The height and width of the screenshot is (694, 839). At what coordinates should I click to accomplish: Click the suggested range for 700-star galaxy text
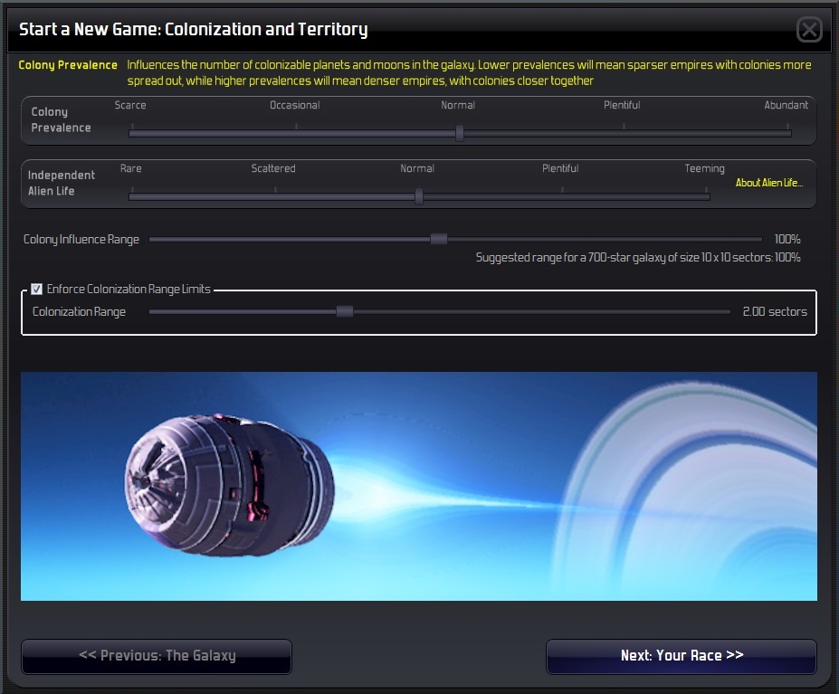click(638, 257)
